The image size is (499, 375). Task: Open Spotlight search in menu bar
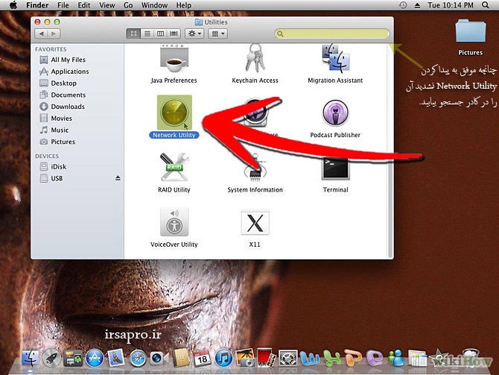click(486, 5)
